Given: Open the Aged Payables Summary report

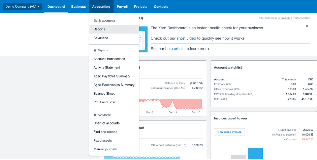Looking at the screenshot, I should coord(114,76).
